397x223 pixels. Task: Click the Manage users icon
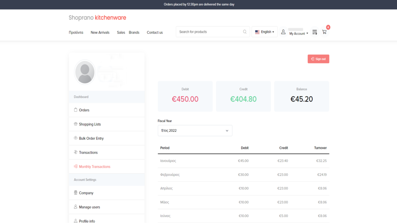point(75,207)
